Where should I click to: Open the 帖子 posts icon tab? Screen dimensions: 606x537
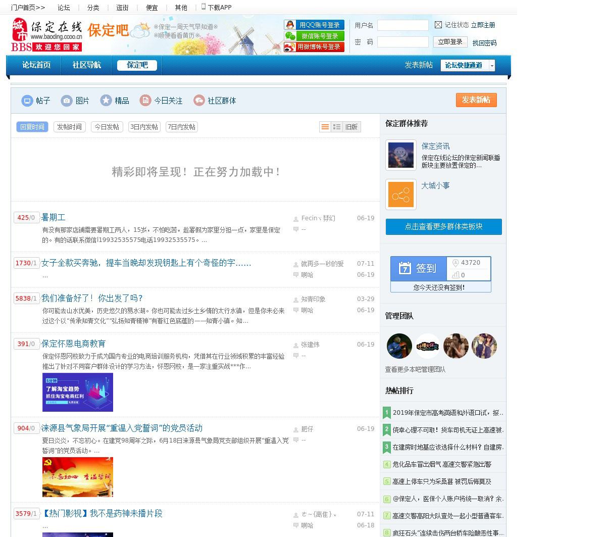[27, 101]
